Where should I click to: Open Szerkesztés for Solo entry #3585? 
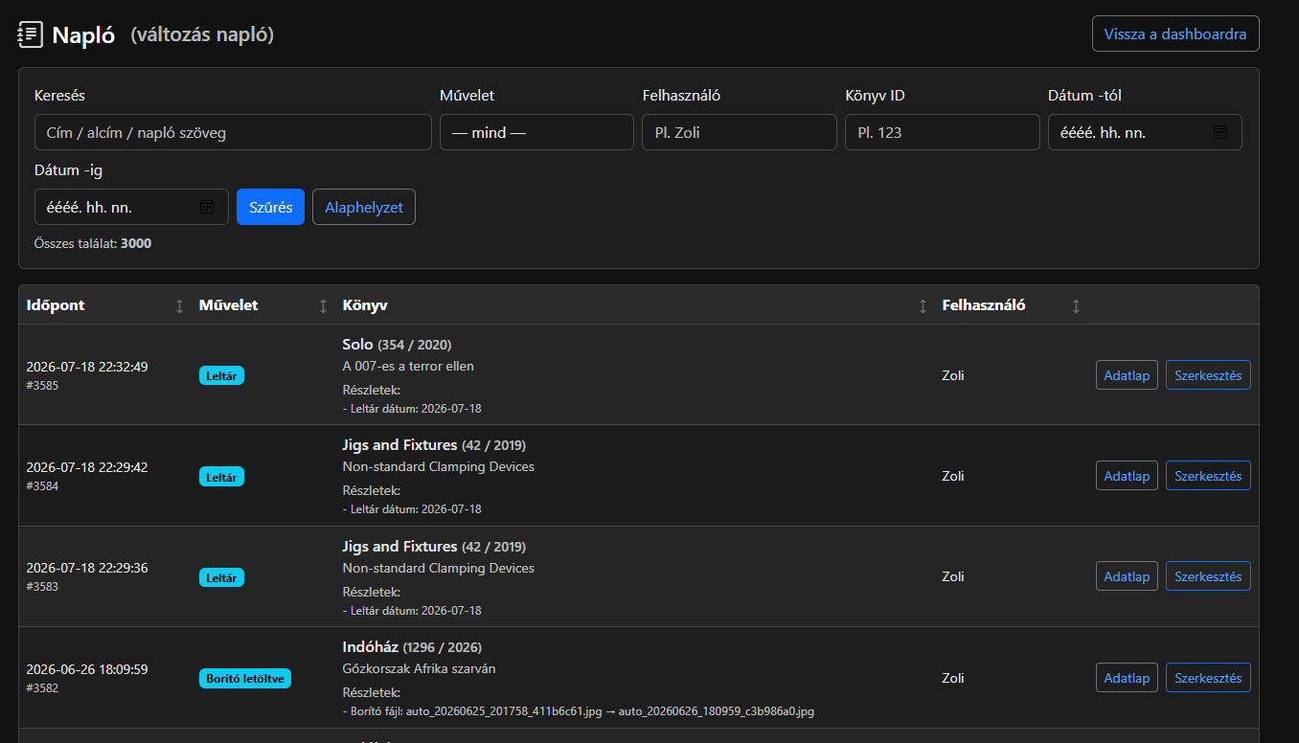1208,375
